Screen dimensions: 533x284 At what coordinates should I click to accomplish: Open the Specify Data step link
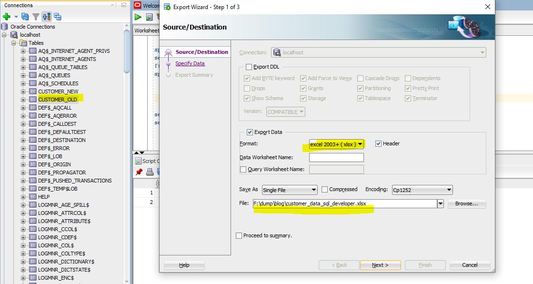click(190, 63)
